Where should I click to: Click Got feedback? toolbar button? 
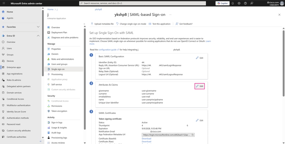coord(184,24)
